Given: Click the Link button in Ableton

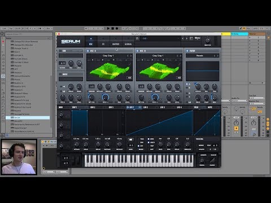Looking at the screenshot, I should point(5,28).
